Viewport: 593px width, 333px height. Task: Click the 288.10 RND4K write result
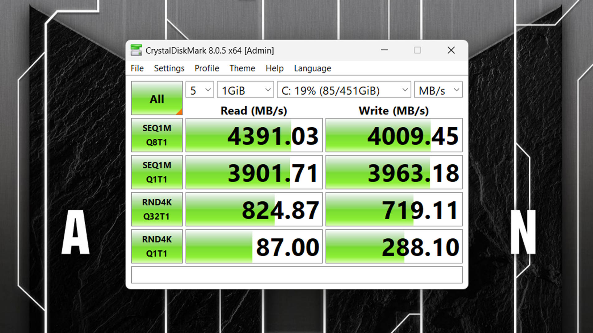tap(394, 246)
